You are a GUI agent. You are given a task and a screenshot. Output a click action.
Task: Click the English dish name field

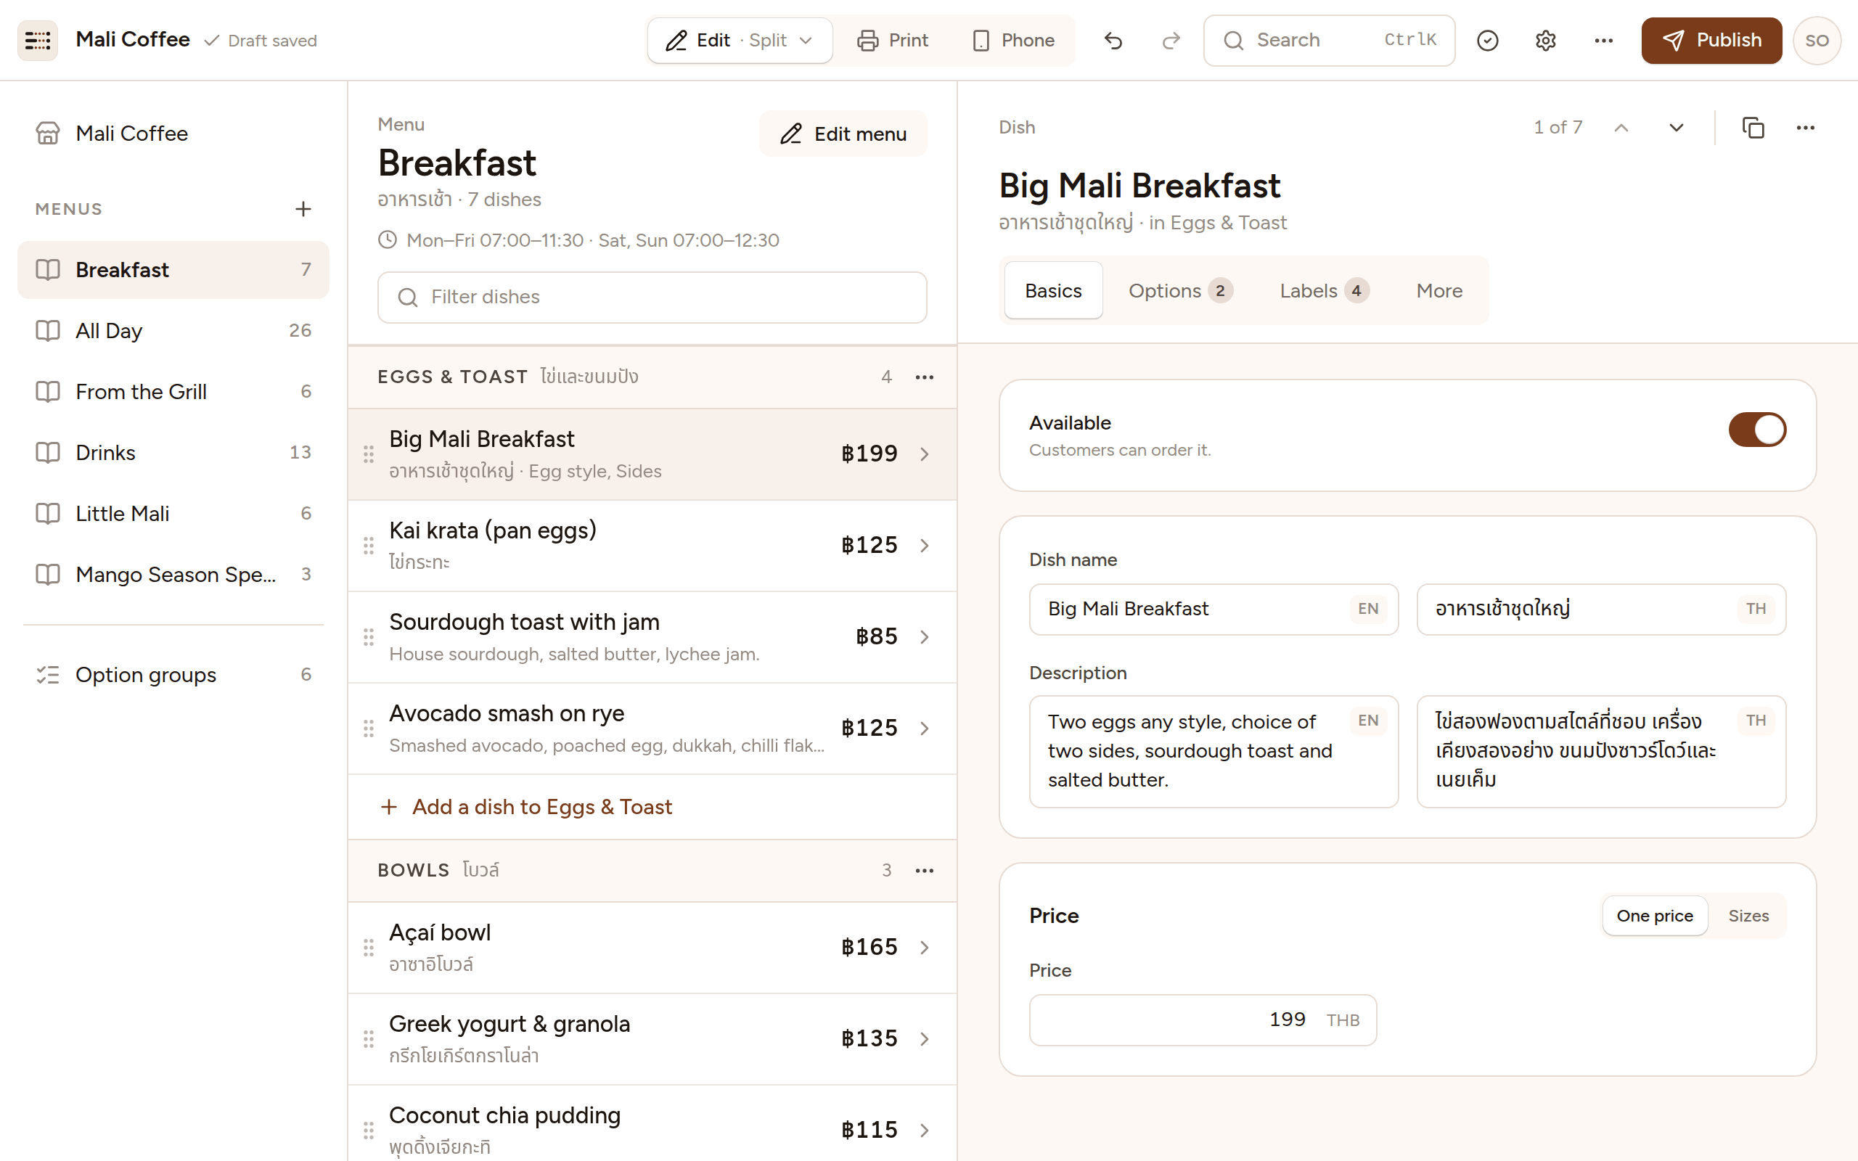click(x=1213, y=610)
